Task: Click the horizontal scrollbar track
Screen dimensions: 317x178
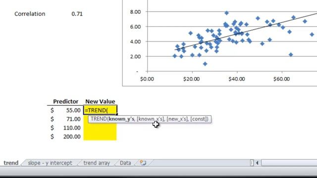Action: click(x=289, y=163)
